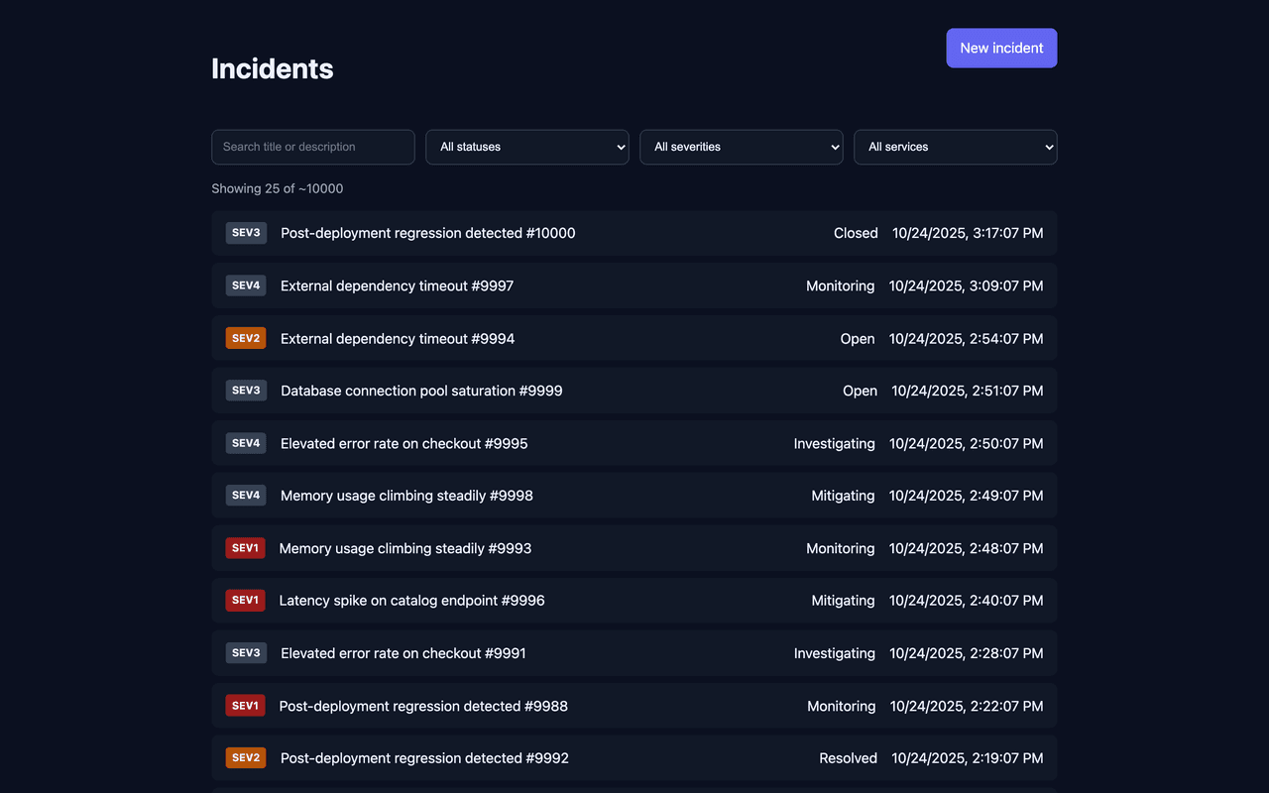Screen dimensions: 1269x793
Task: Click the New incident button
Action: 1001,48
